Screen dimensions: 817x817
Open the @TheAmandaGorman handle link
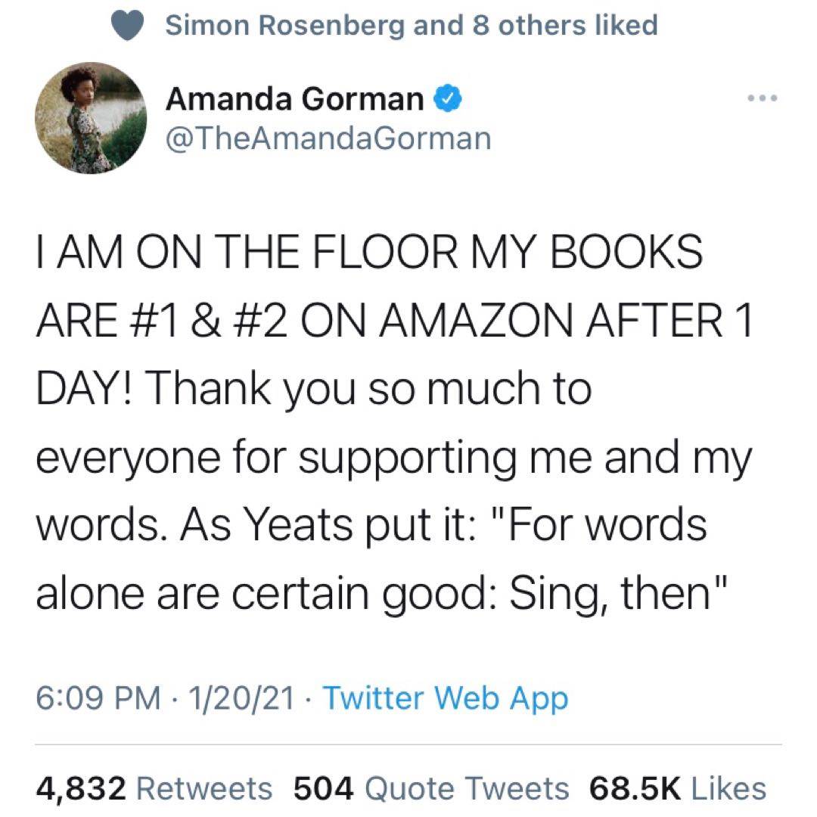pos(328,138)
